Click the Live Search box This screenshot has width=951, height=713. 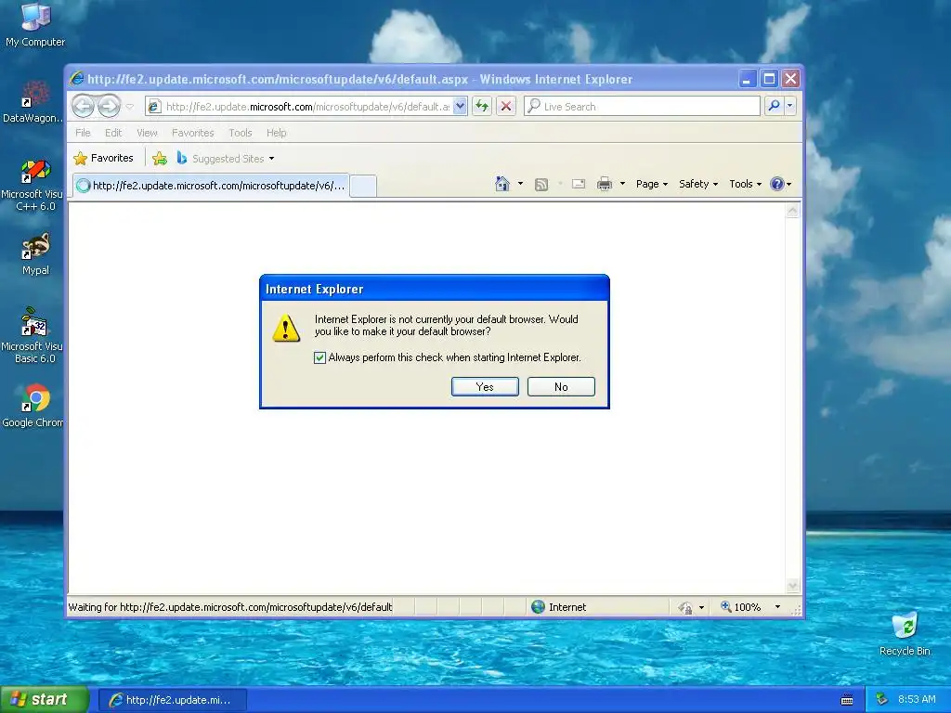pyautogui.click(x=642, y=107)
